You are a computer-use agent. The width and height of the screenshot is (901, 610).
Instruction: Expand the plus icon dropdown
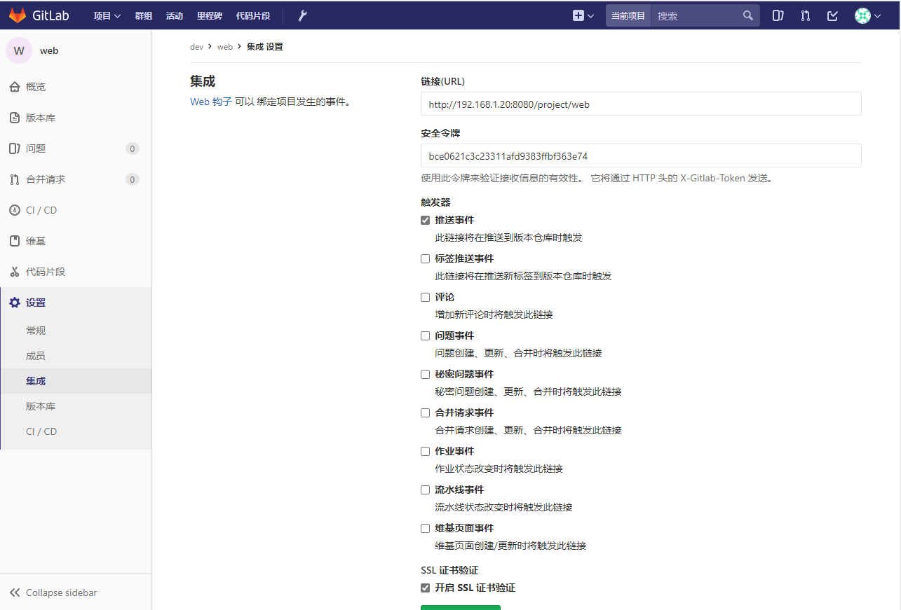[583, 15]
